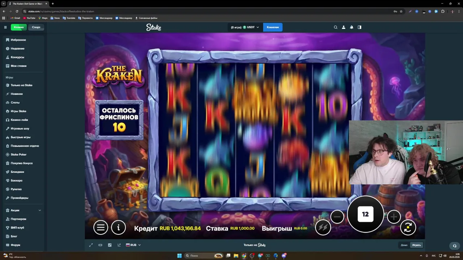
Task: Open the Gmail bookmark
Action: 15,18
